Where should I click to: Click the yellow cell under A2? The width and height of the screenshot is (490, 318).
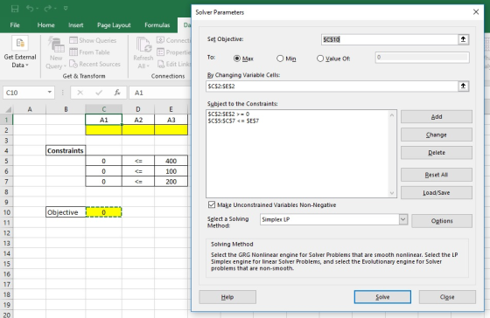pos(138,130)
